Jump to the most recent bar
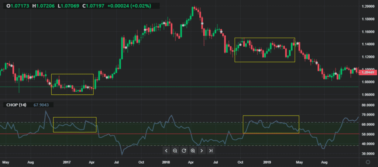This screenshot has width=378, height=167. coord(211,151)
